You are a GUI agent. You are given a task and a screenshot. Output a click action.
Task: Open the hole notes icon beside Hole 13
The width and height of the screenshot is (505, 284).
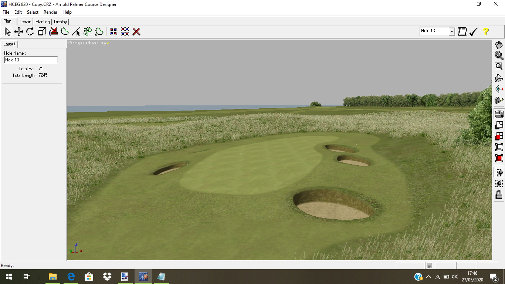(x=462, y=31)
